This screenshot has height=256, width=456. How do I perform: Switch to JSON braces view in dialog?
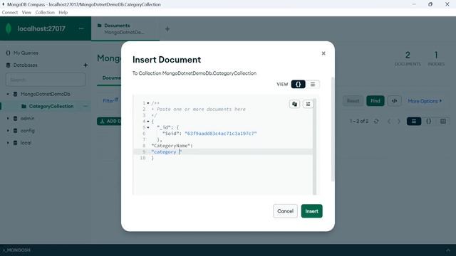pos(298,84)
